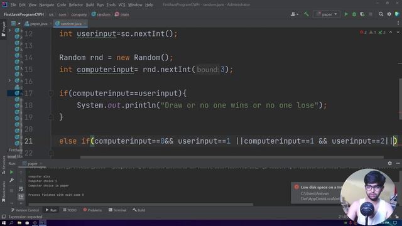
Task: Click the editor tabs three-dot options icon
Action: coord(398,23)
